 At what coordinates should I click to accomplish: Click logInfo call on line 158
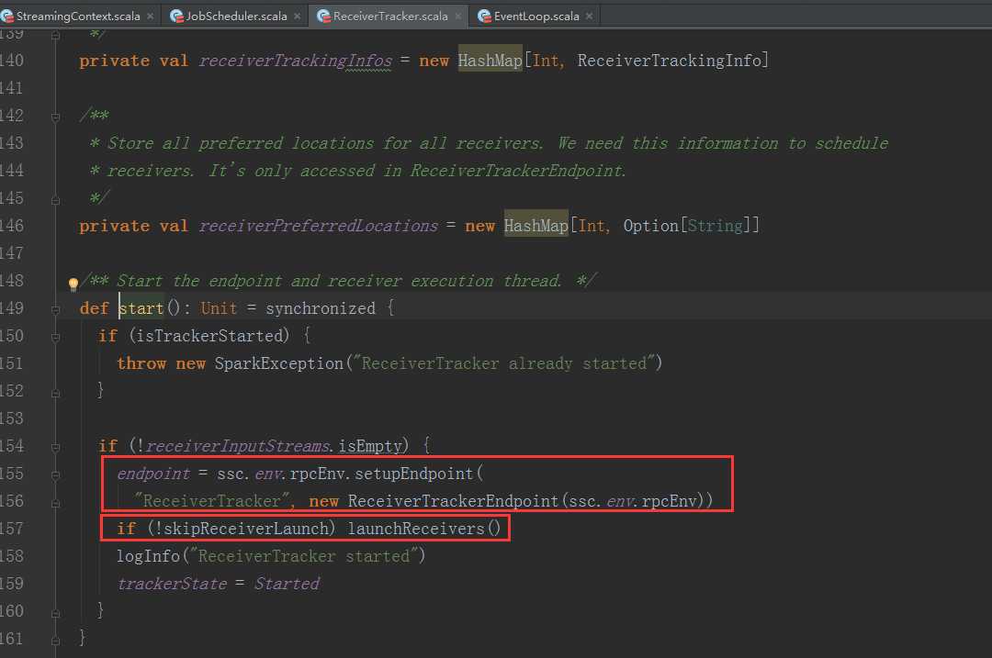(x=149, y=556)
